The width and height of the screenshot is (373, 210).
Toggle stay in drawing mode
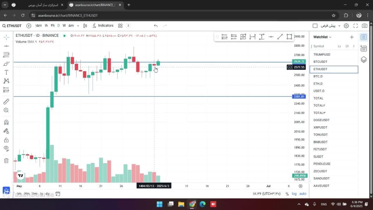click(6, 131)
